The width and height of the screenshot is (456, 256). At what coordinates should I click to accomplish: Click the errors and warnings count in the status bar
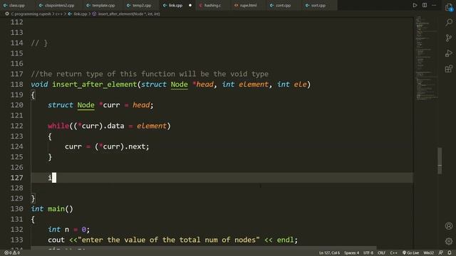coord(11,253)
